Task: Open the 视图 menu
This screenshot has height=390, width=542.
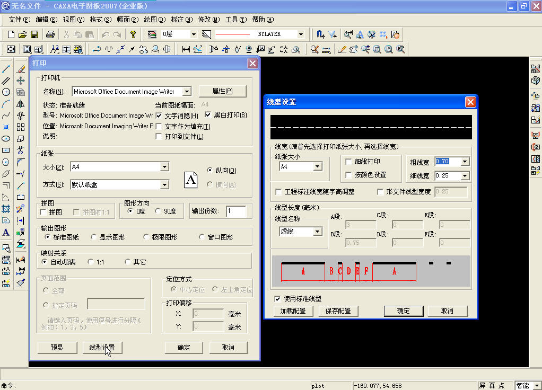Action: (x=74, y=20)
